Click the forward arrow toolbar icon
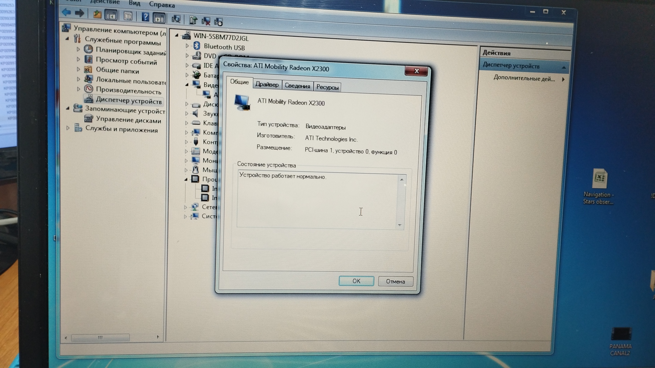The image size is (655, 368). click(x=79, y=13)
